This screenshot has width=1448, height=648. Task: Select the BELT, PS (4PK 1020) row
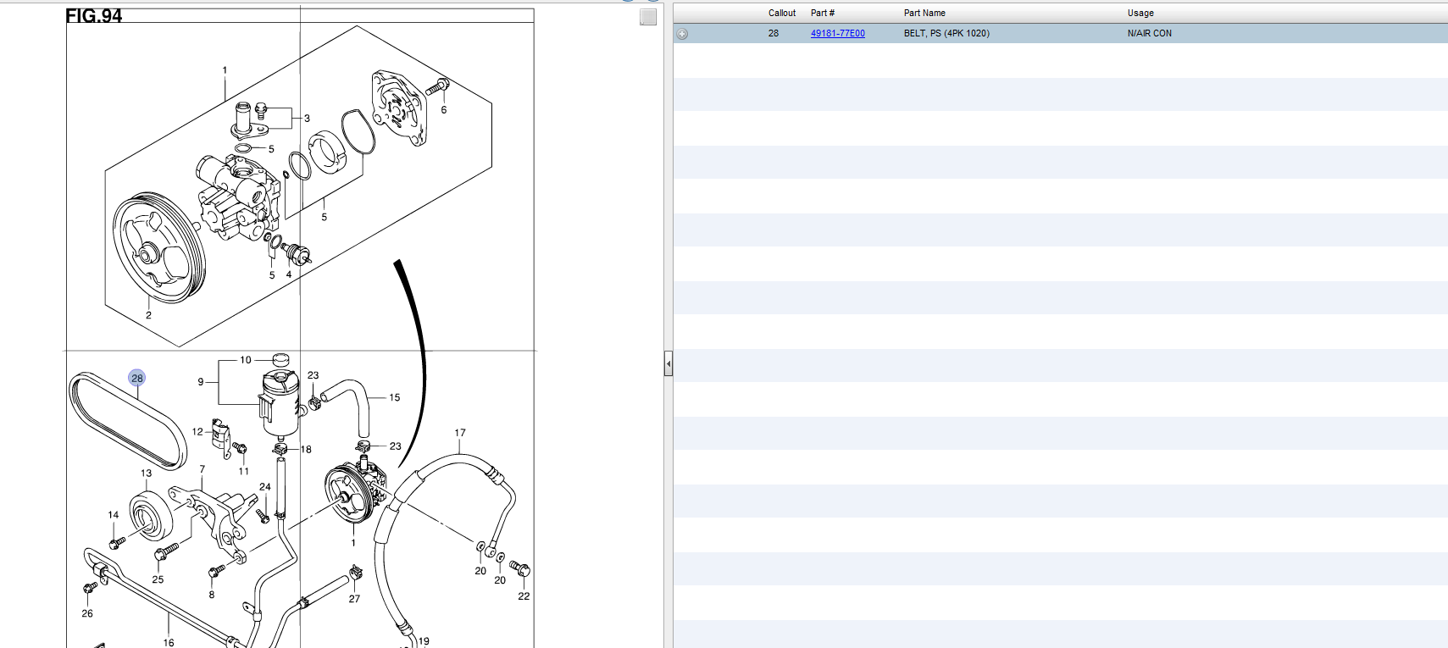click(x=946, y=34)
